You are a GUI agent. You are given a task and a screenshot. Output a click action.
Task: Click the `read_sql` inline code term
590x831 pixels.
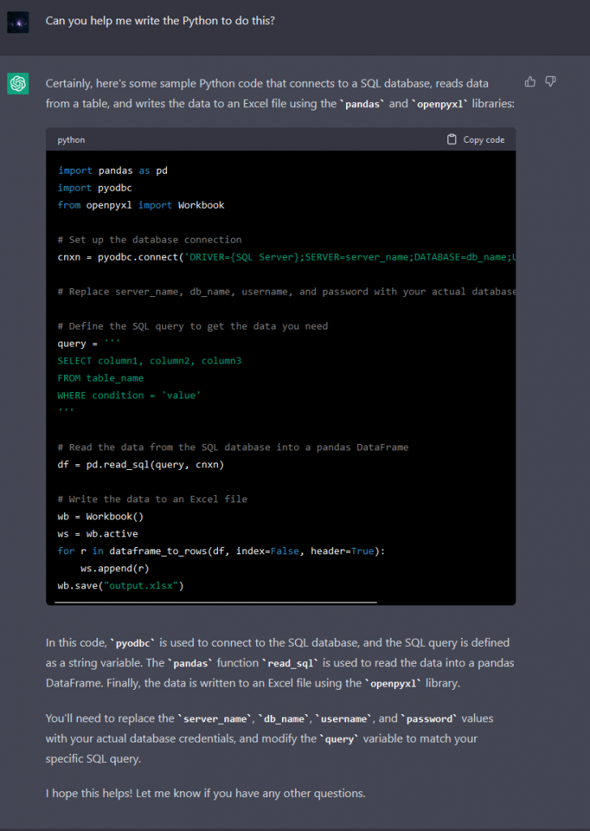point(292,663)
